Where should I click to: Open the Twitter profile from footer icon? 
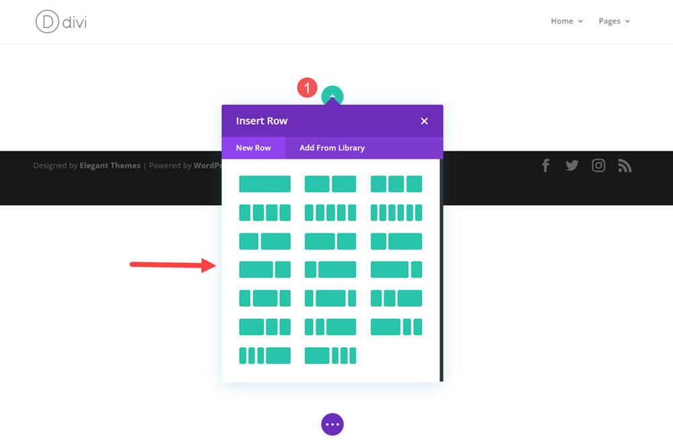coord(571,165)
